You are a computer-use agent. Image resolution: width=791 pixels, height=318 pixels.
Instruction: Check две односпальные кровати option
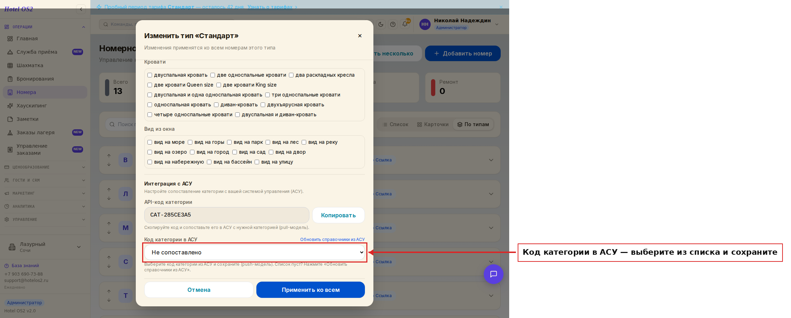pos(213,75)
